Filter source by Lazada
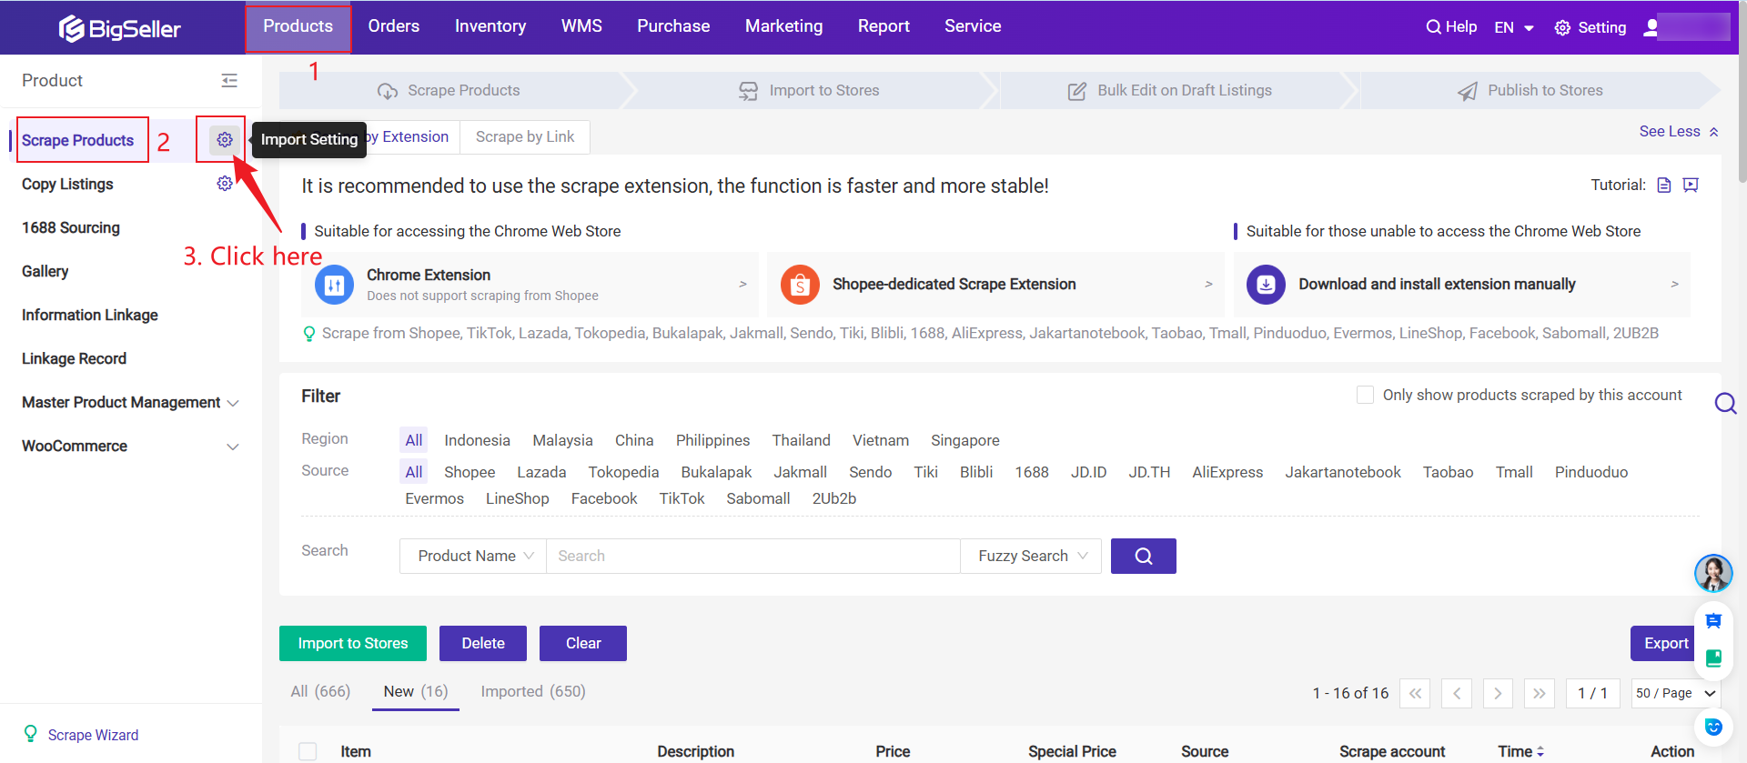This screenshot has width=1747, height=763. [x=541, y=472]
